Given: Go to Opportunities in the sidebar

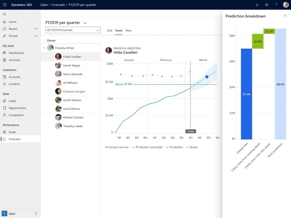Looking at the screenshot, I should point(18,108).
